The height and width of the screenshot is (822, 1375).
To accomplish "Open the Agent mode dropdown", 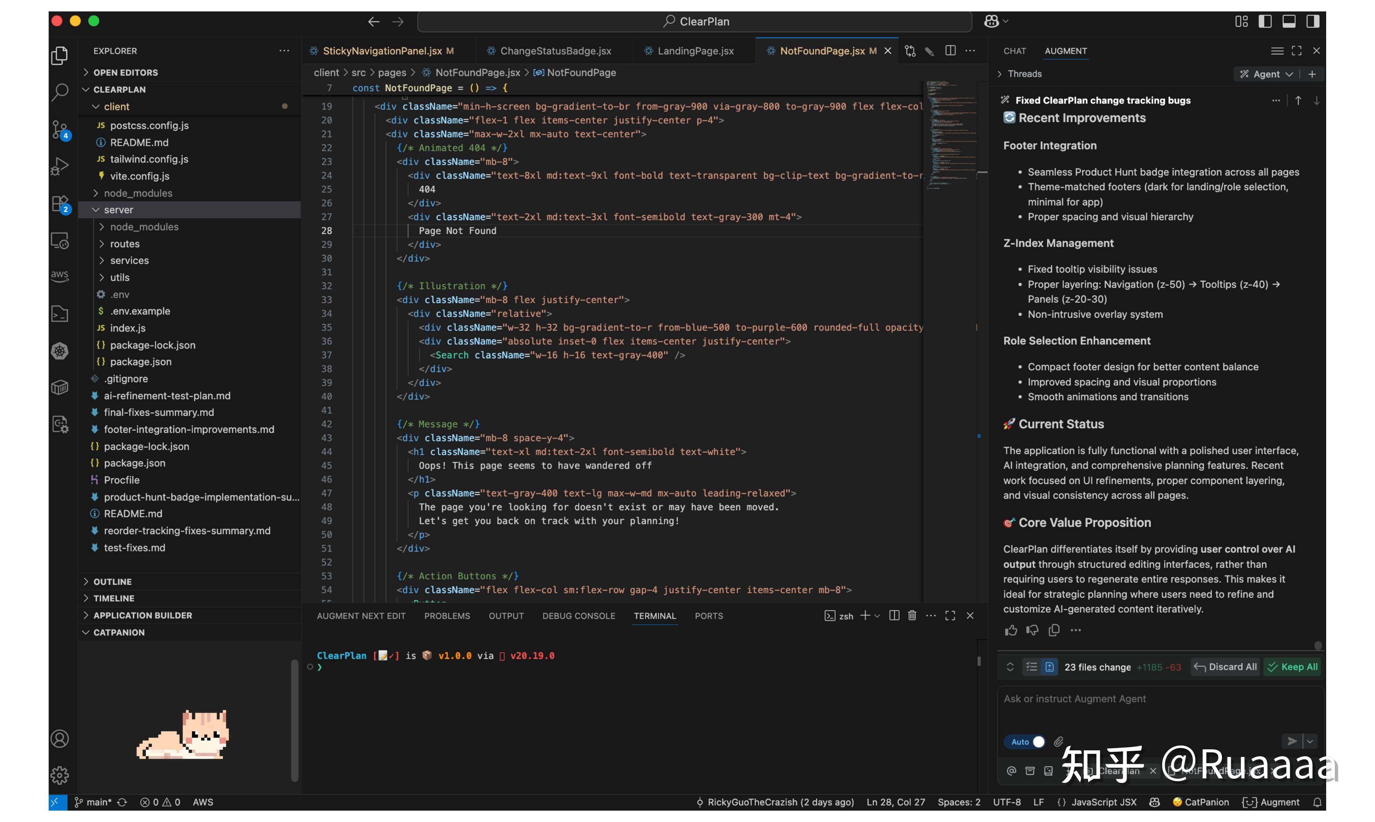I will tap(1267, 74).
